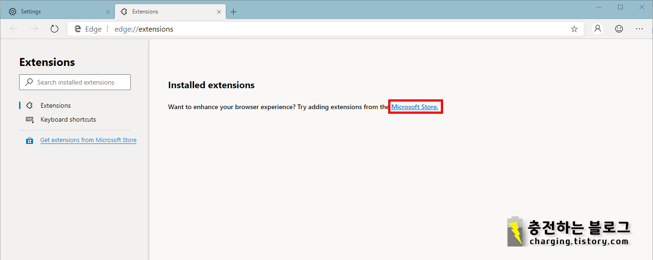This screenshot has height=260, width=653.
Task: Close the Settings tab
Action: coord(108,12)
